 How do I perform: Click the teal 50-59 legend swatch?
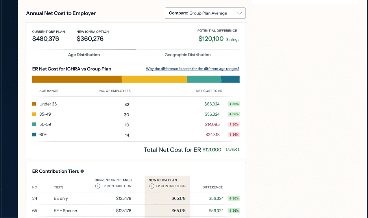[34, 125]
